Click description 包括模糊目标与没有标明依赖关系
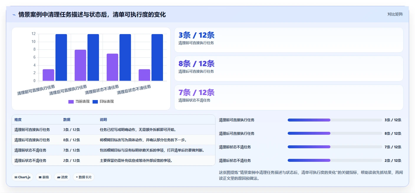This screenshot has width=415, height=193. [x=152, y=150]
